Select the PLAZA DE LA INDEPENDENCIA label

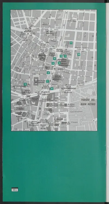click(68, 87)
